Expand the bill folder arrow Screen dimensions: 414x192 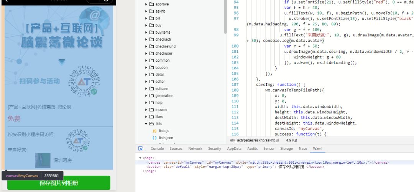tap(146, 18)
